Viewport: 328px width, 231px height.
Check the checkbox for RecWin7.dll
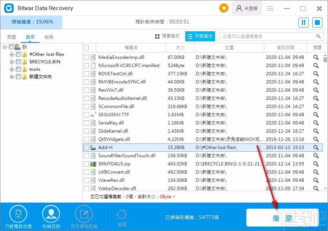(86, 90)
